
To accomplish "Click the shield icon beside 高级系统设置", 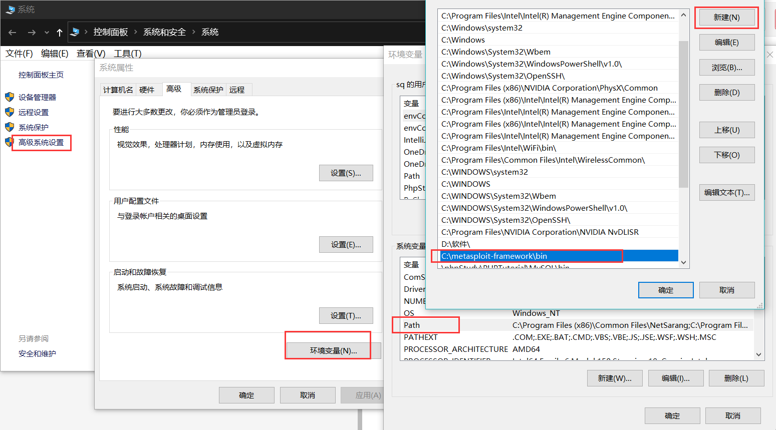I will [10, 143].
